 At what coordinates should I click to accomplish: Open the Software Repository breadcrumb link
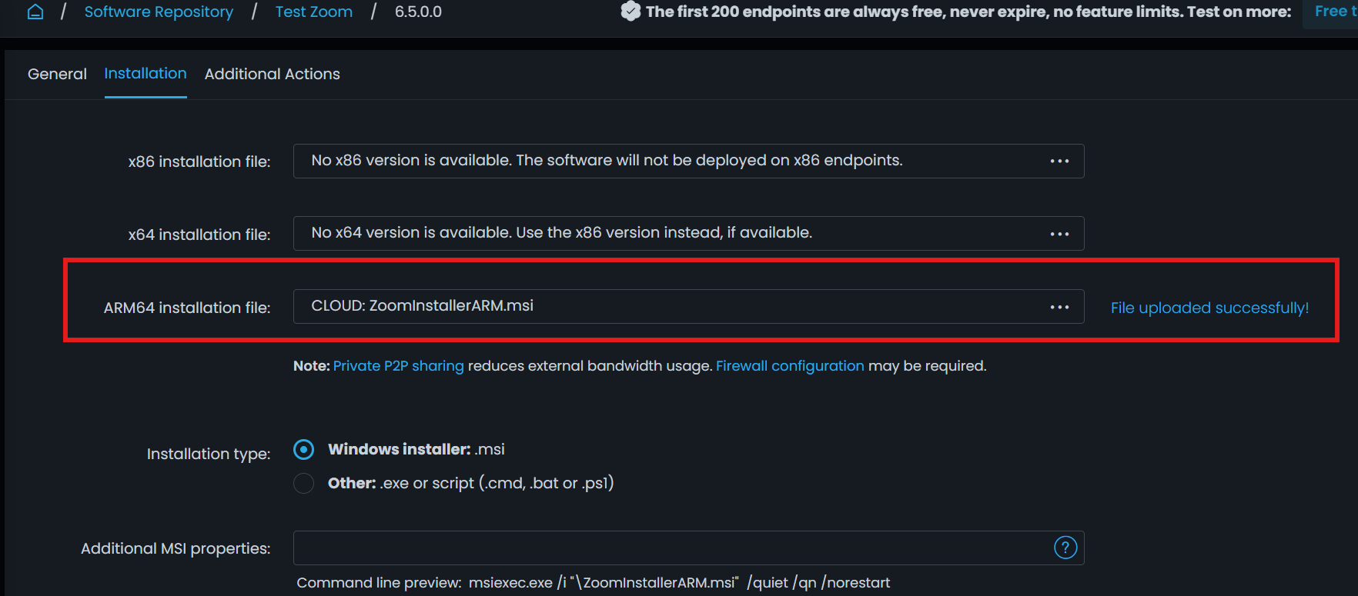[x=159, y=12]
